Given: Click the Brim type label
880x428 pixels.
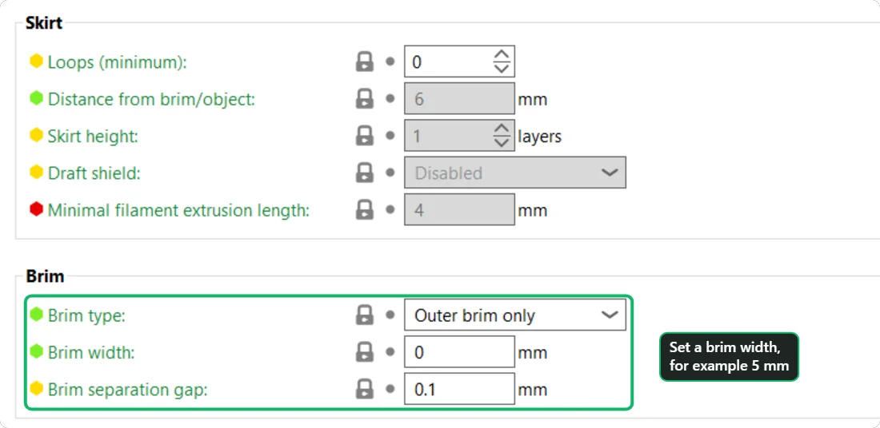Looking at the screenshot, I should (86, 315).
